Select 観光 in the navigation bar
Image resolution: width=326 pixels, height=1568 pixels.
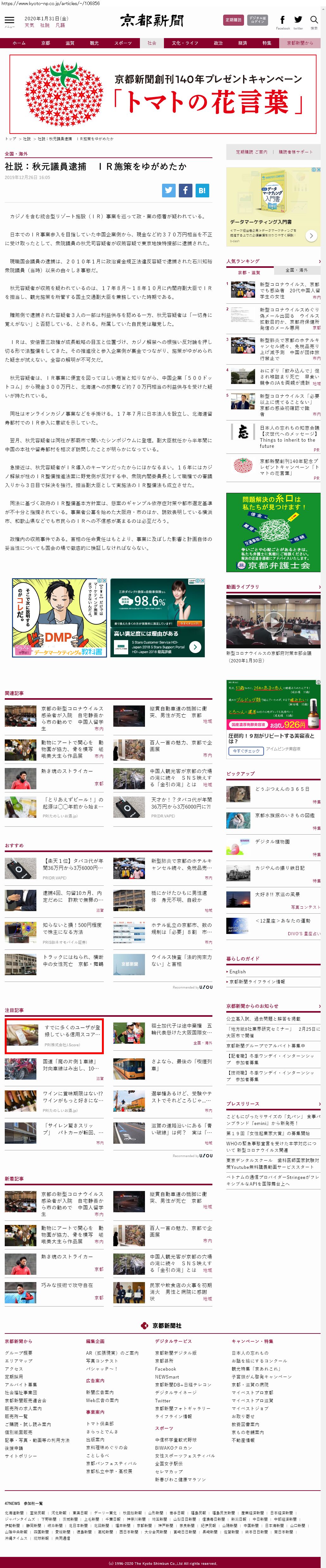94,43
